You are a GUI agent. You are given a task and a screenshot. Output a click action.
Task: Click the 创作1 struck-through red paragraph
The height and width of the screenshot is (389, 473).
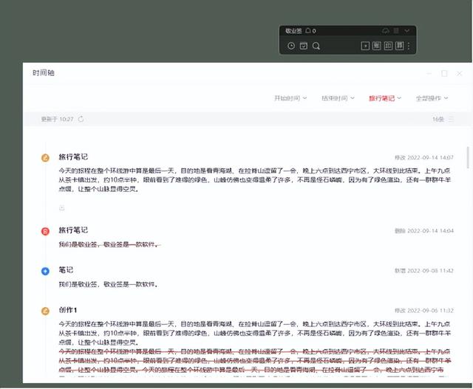pos(254,362)
